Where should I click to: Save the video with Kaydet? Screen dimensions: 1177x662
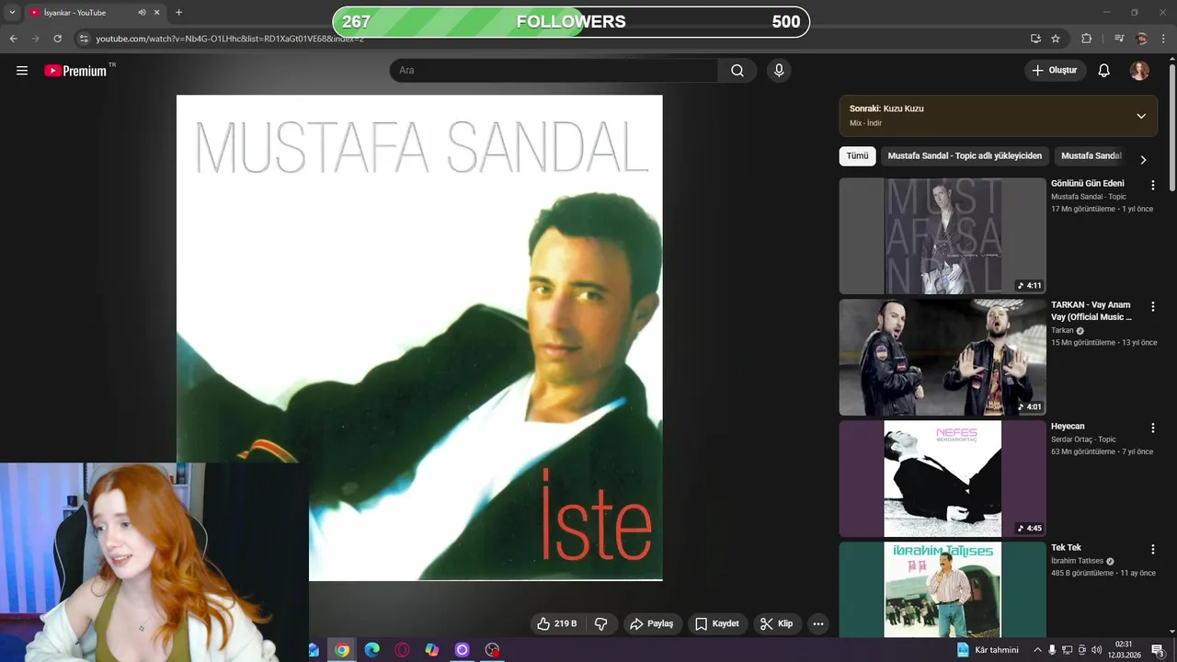tap(717, 623)
